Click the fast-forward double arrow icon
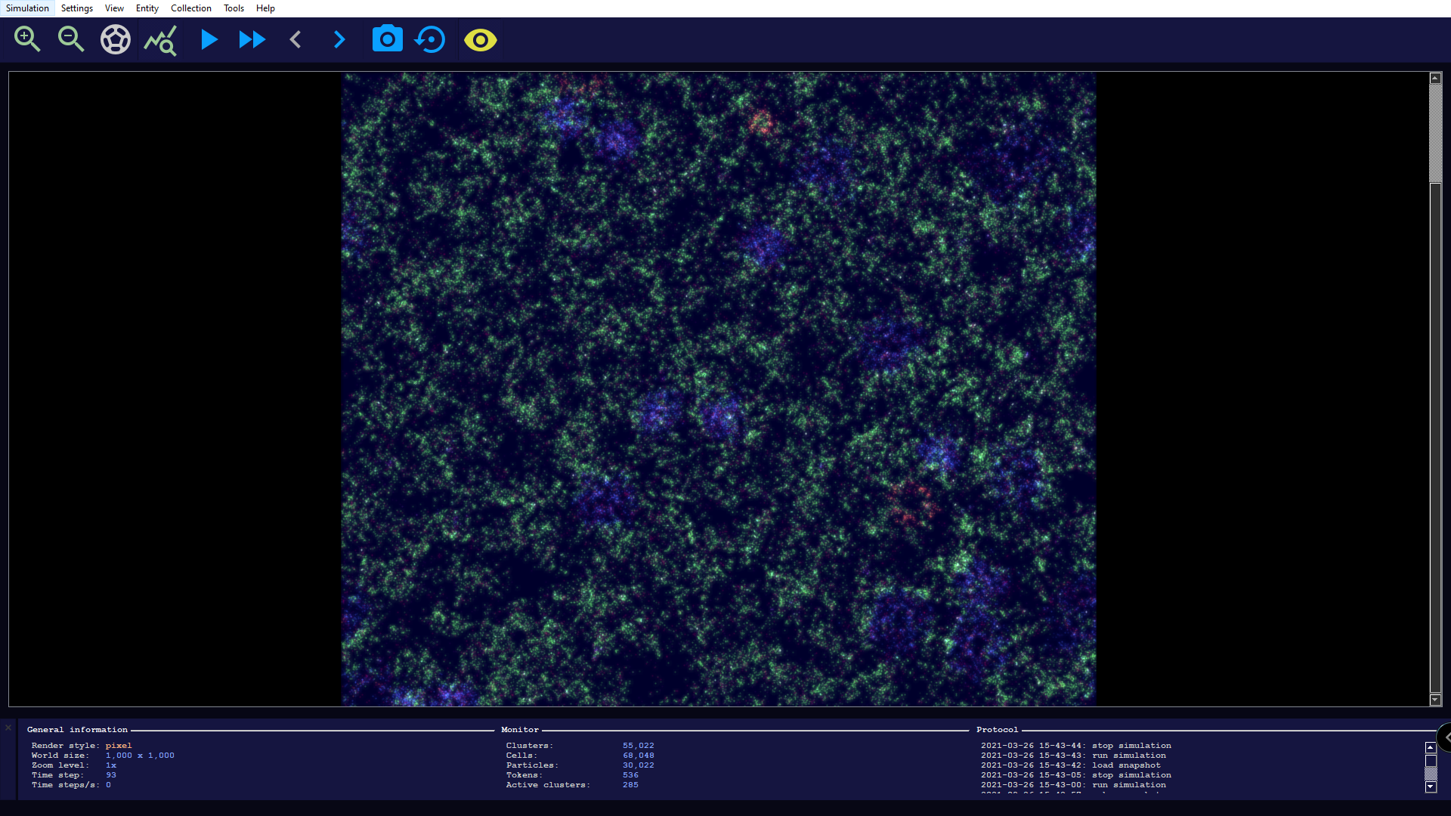This screenshot has width=1451, height=816. click(252, 39)
